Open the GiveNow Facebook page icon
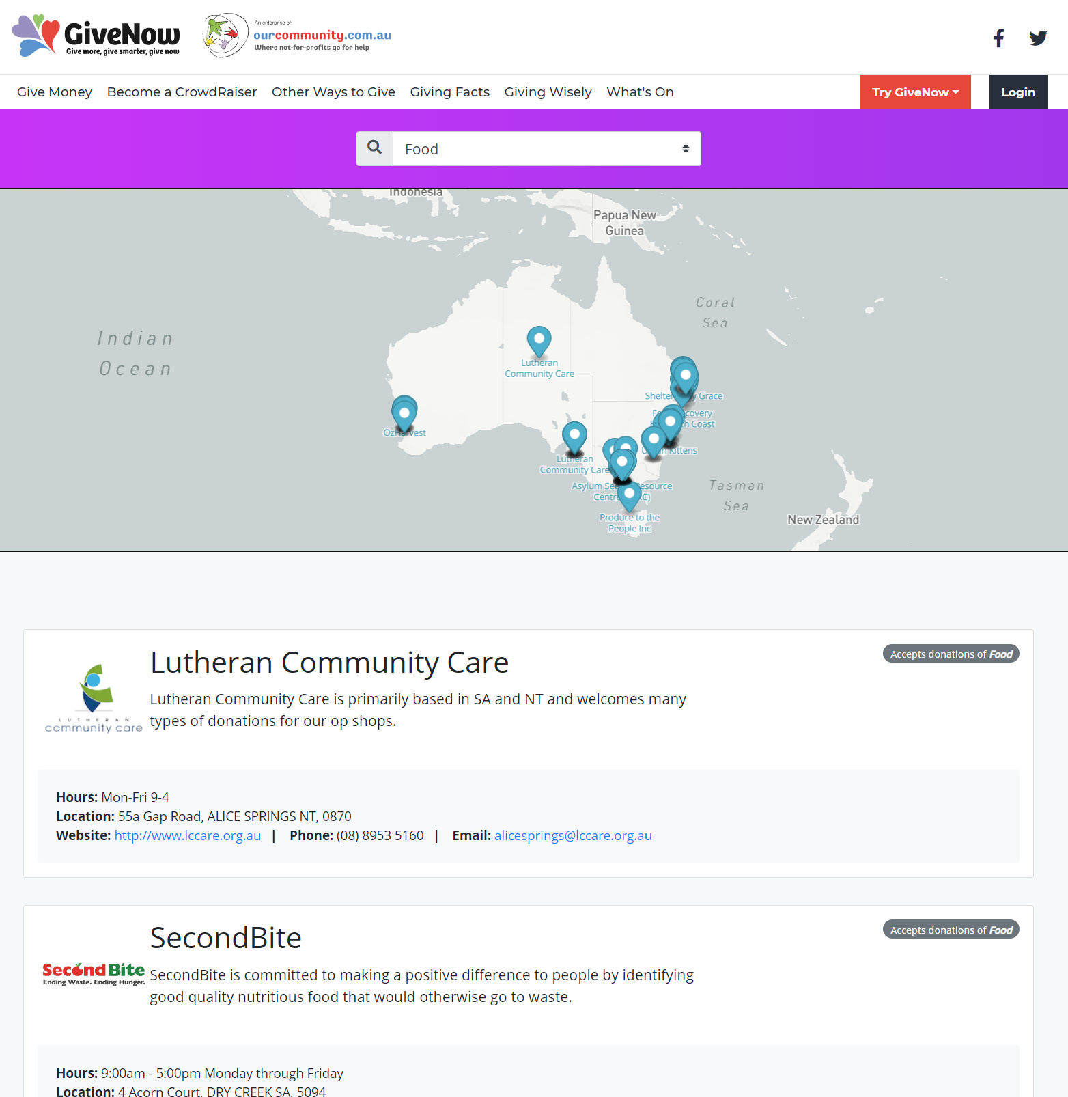The image size is (1068, 1097). coord(998,38)
